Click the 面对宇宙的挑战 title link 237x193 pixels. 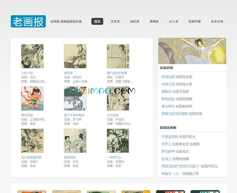(74, 115)
